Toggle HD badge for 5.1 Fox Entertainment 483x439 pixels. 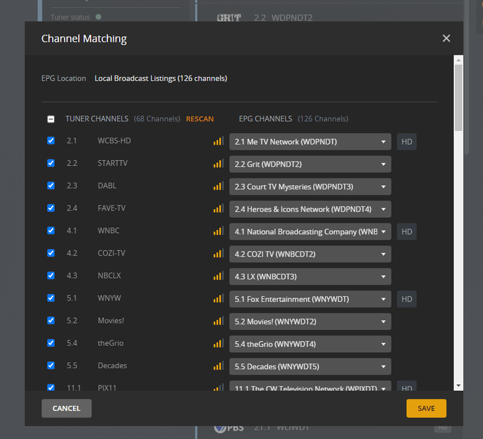407,300
